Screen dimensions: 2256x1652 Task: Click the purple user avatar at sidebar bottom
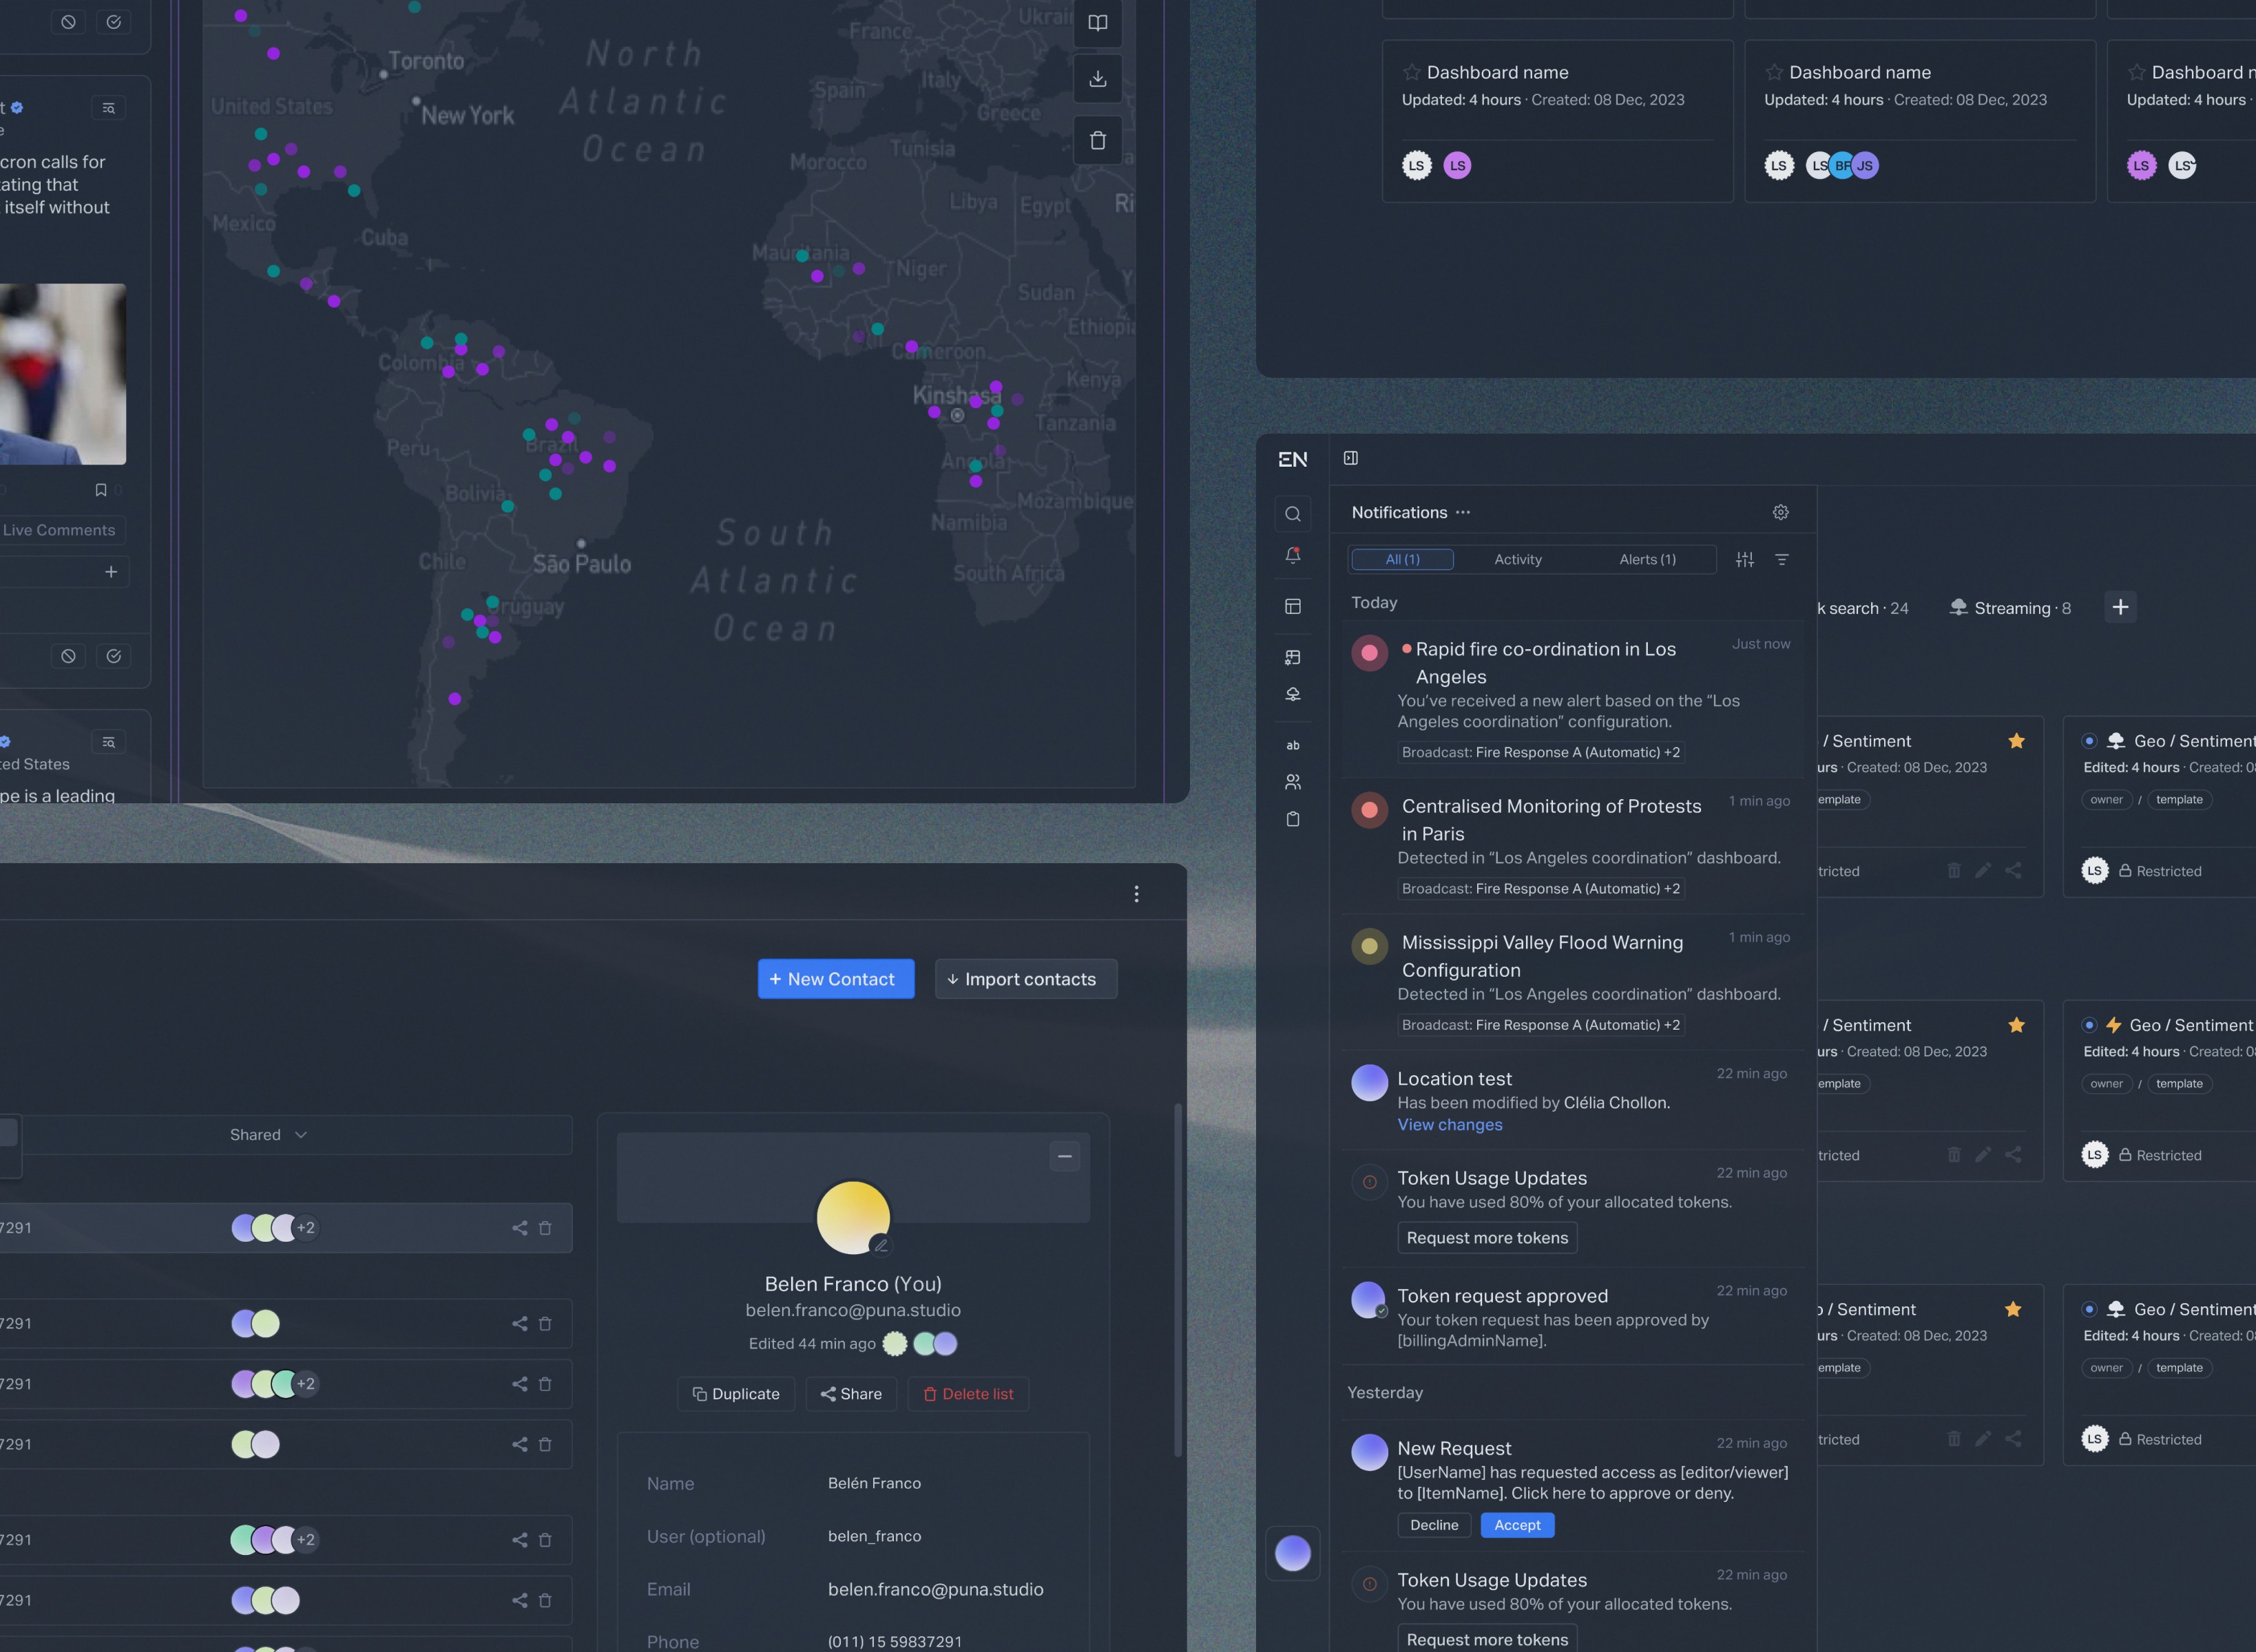pos(1293,1553)
